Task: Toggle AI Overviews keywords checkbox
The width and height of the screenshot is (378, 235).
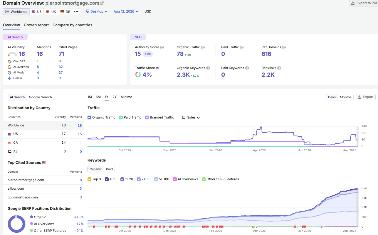Action: click(x=175, y=179)
